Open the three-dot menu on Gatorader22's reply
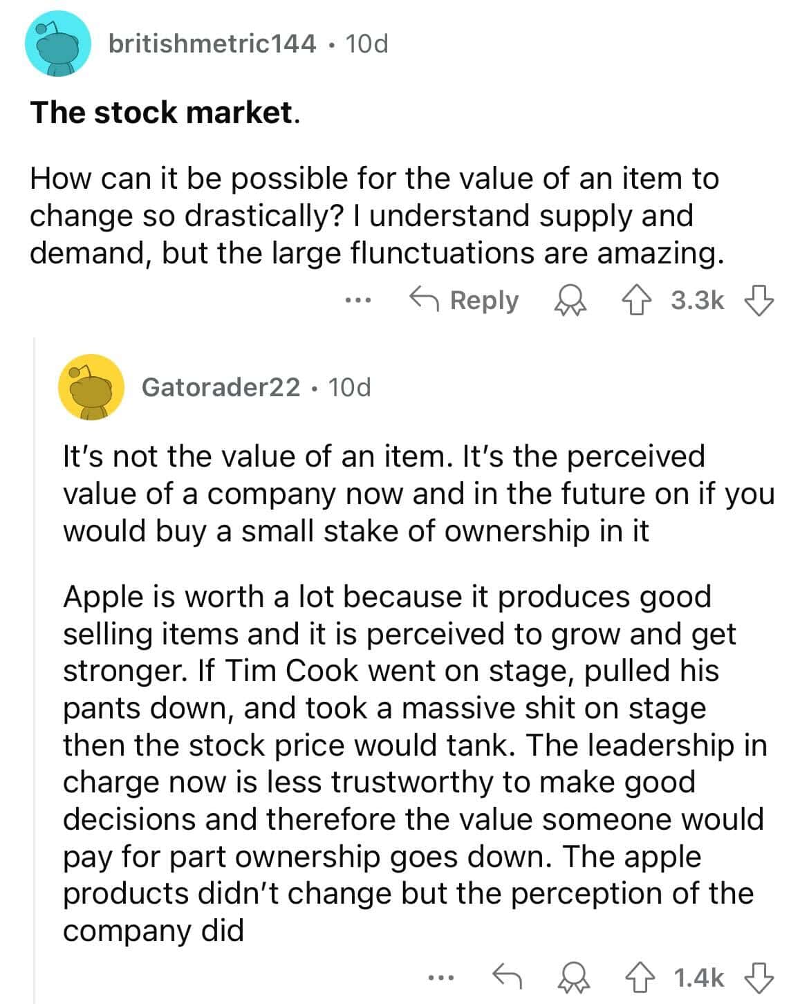 point(440,977)
